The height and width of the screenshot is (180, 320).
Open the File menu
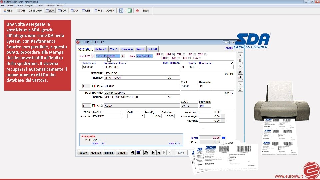pos(3,6)
